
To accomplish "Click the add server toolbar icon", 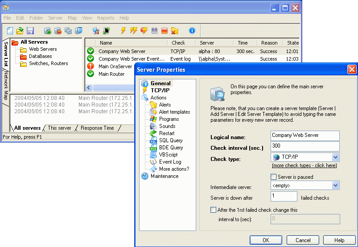I will (48, 31).
